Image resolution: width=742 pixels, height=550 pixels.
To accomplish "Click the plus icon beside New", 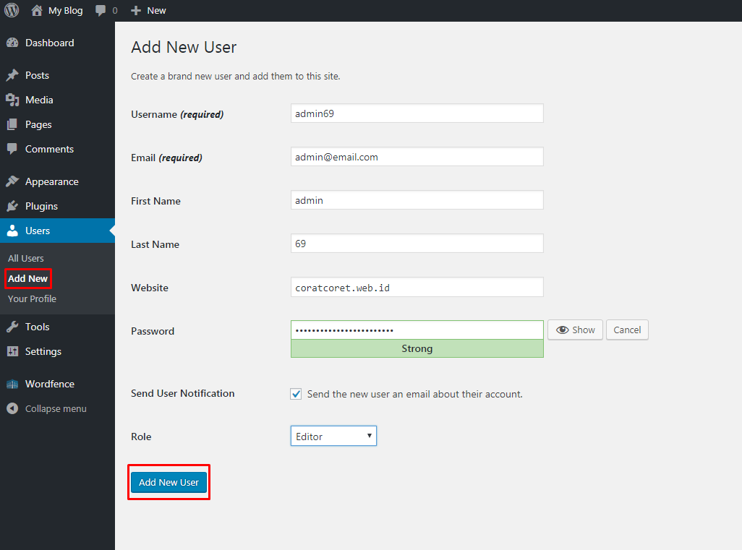I will coord(135,11).
